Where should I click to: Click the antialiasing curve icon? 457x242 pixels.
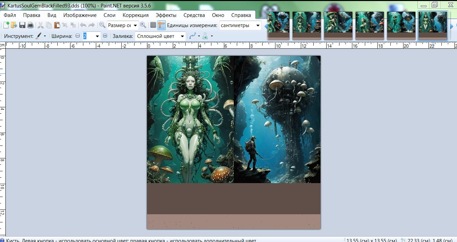point(192,36)
